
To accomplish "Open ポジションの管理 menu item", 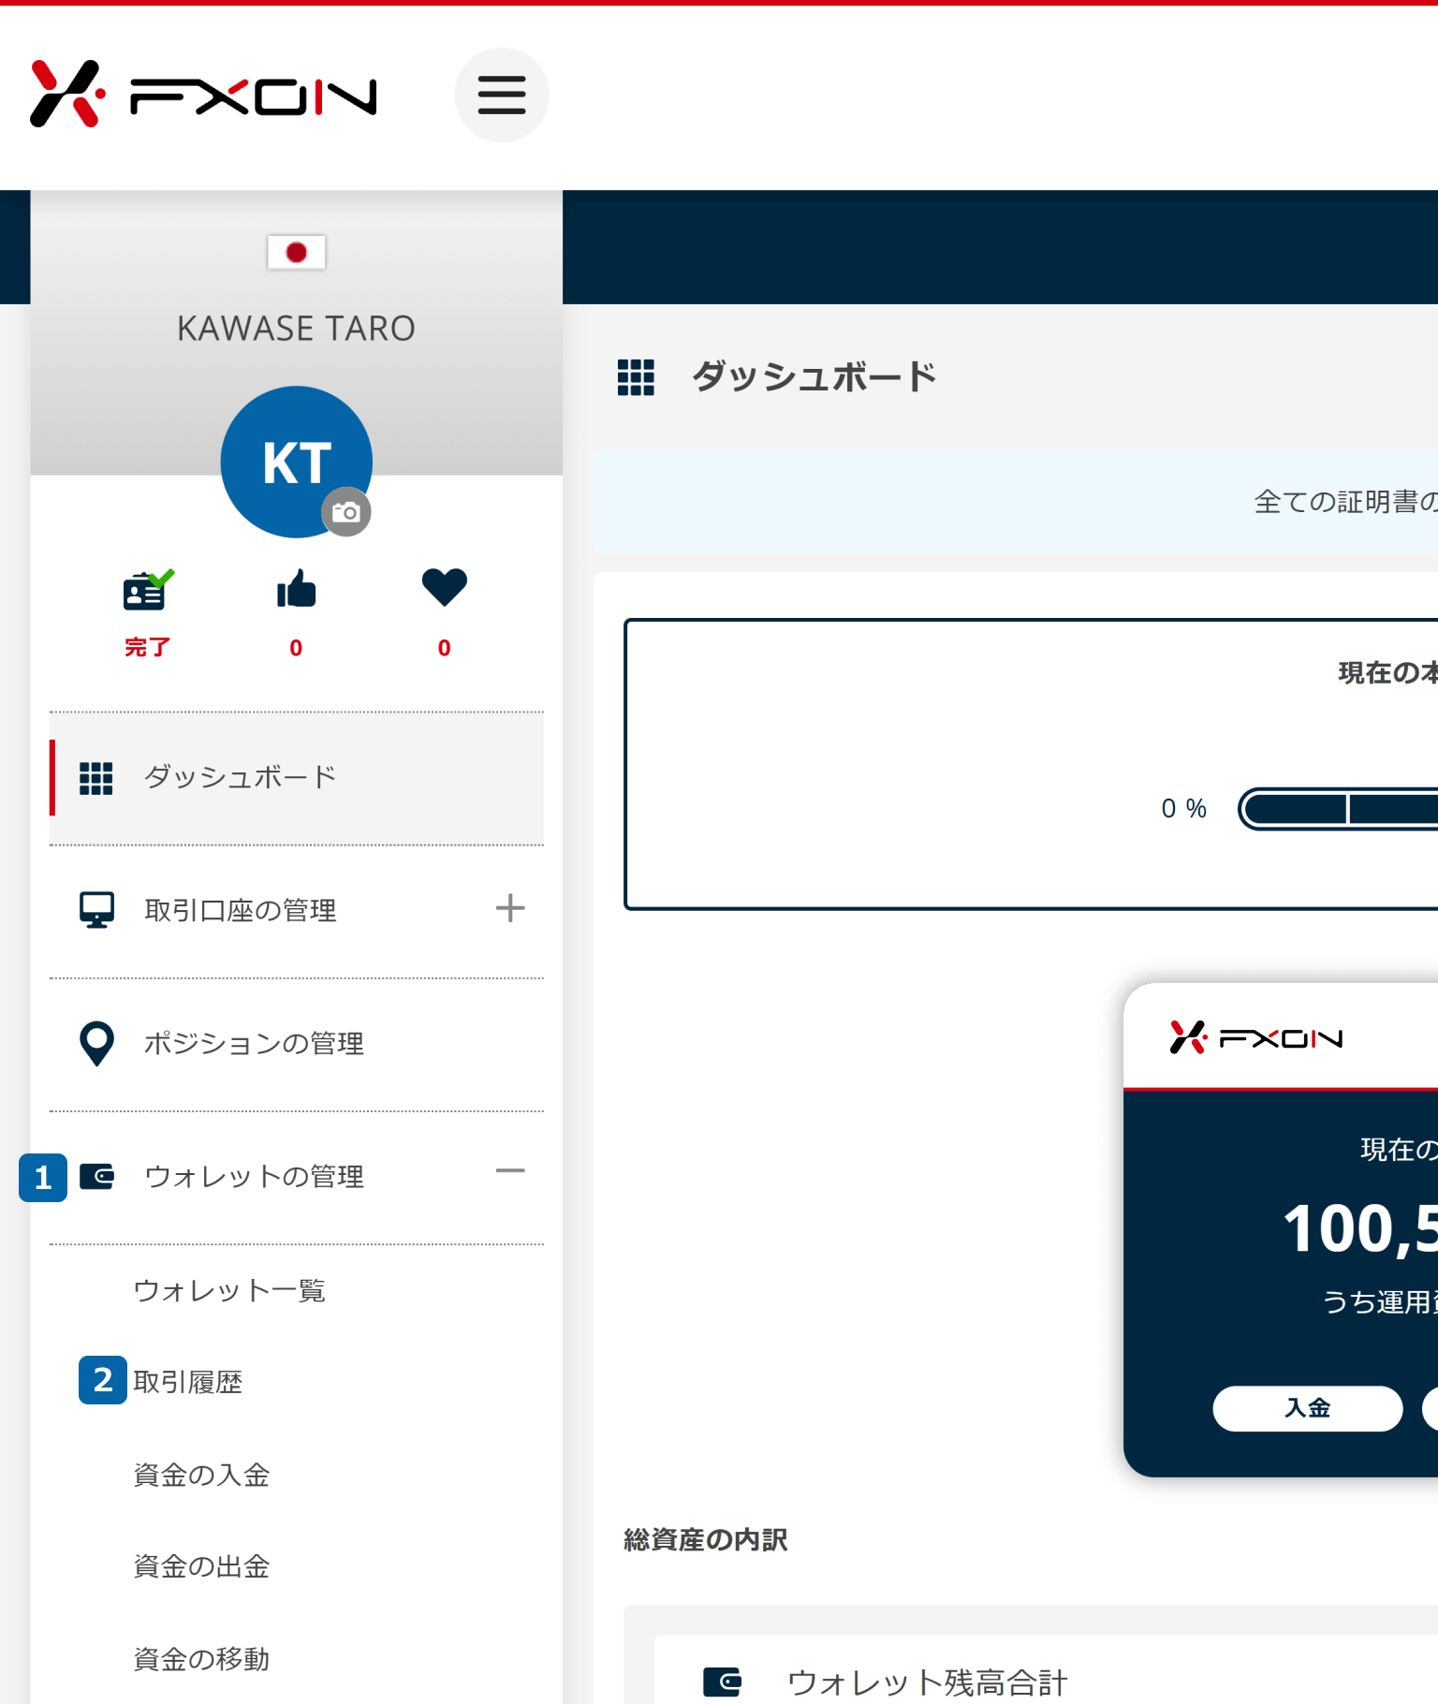I will [x=297, y=1043].
